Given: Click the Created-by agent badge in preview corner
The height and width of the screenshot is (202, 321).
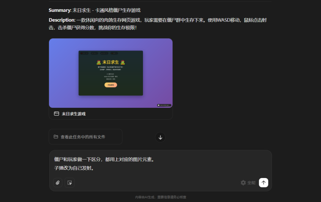Looking at the screenshot, I should [x=164, y=105].
